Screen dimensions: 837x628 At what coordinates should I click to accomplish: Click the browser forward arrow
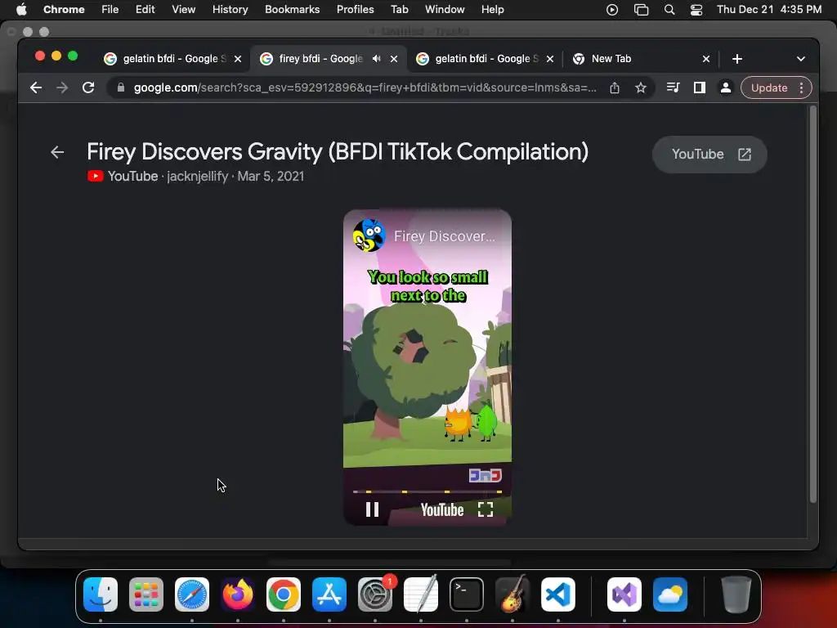pos(62,87)
